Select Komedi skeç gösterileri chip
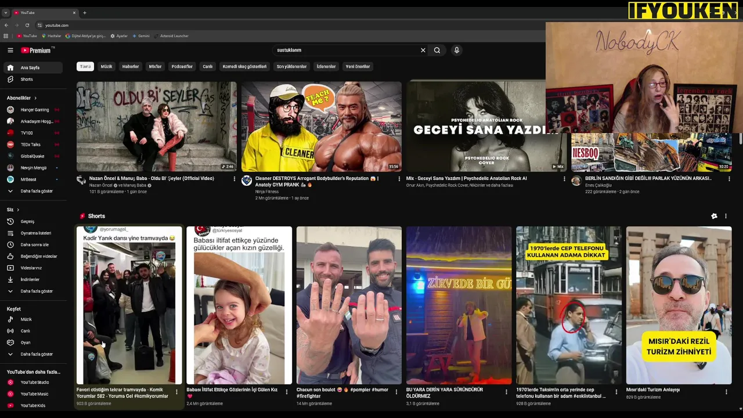The height and width of the screenshot is (418, 743). [244, 67]
